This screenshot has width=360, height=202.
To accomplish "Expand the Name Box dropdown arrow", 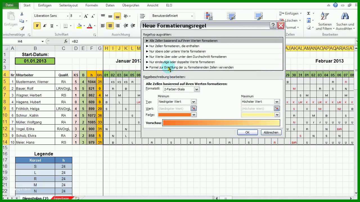I will [42, 41].
